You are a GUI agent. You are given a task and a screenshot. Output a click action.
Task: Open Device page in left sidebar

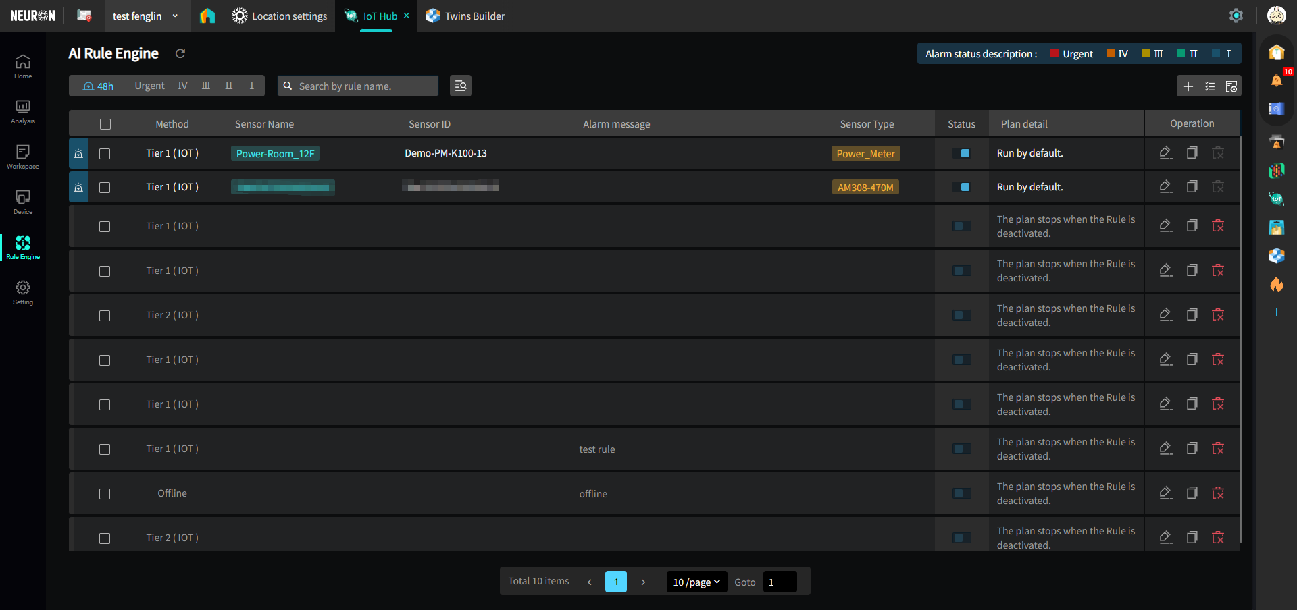[x=23, y=202]
